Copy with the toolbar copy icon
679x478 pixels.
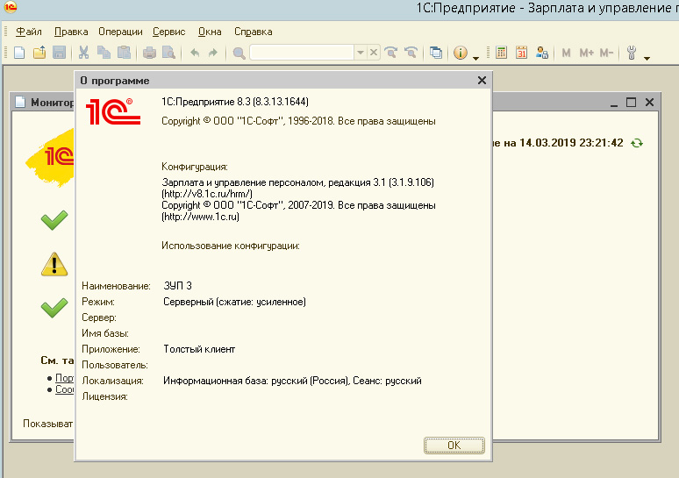104,53
